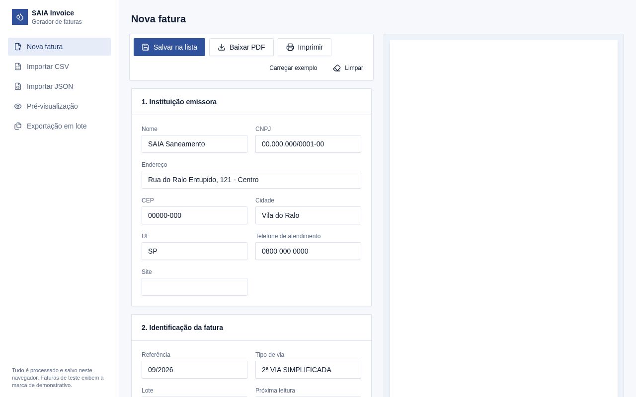Open the Pré-visualização page
The image size is (636, 397).
(59, 106)
